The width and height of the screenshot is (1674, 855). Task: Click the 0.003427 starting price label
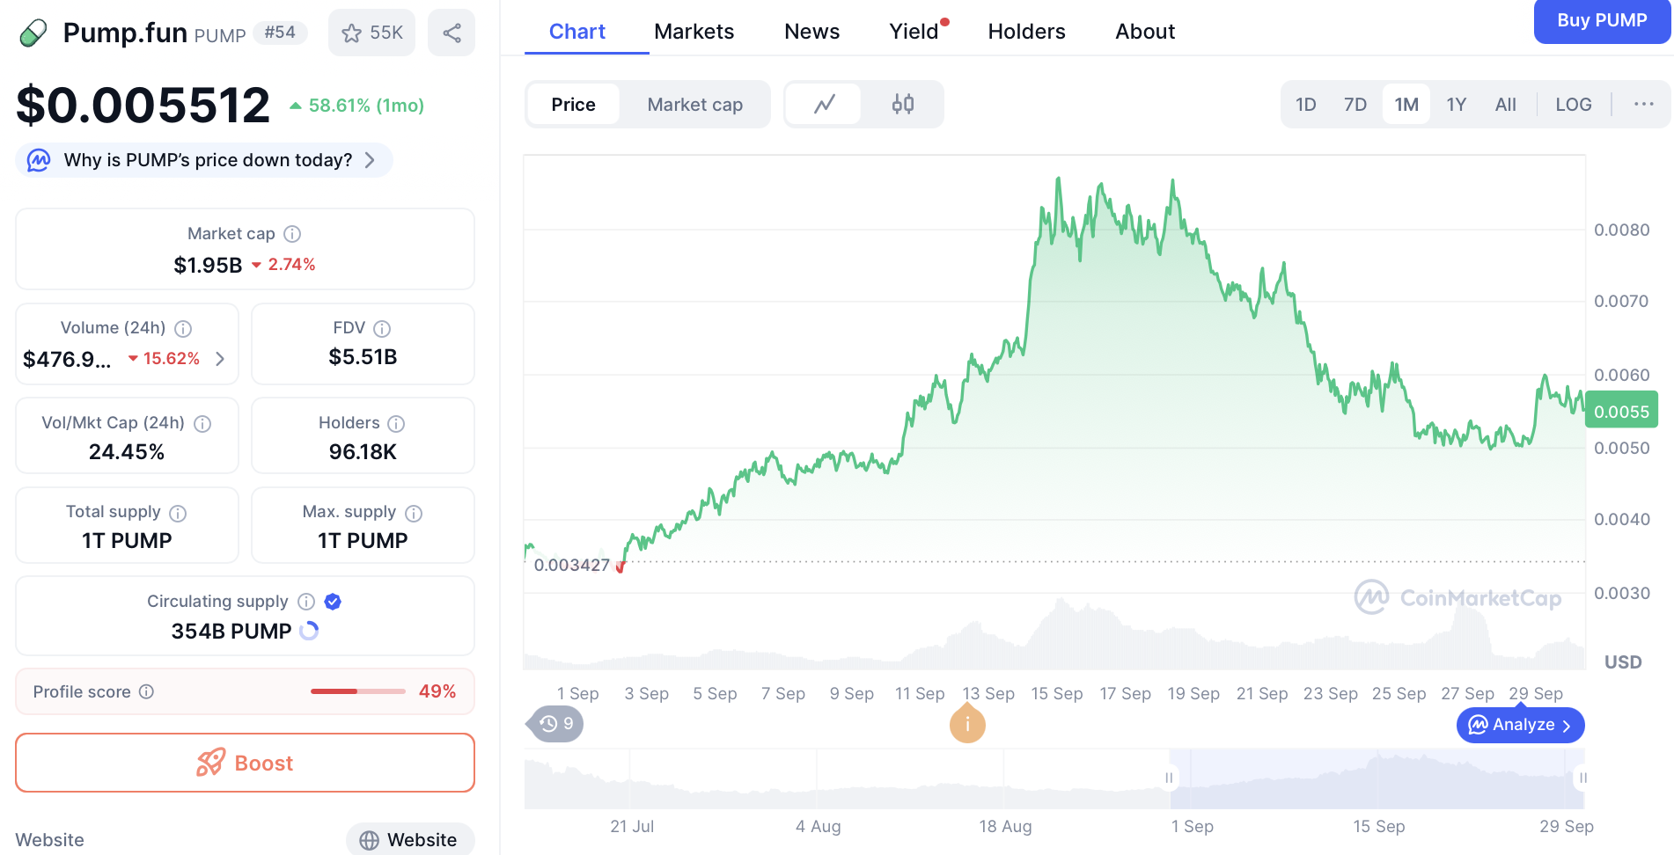[572, 565]
